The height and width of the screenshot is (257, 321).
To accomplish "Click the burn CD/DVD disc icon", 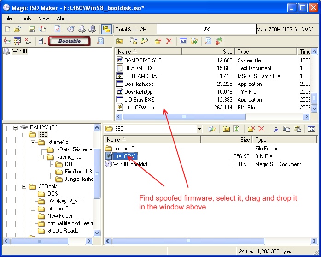I will [x=71, y=30].
